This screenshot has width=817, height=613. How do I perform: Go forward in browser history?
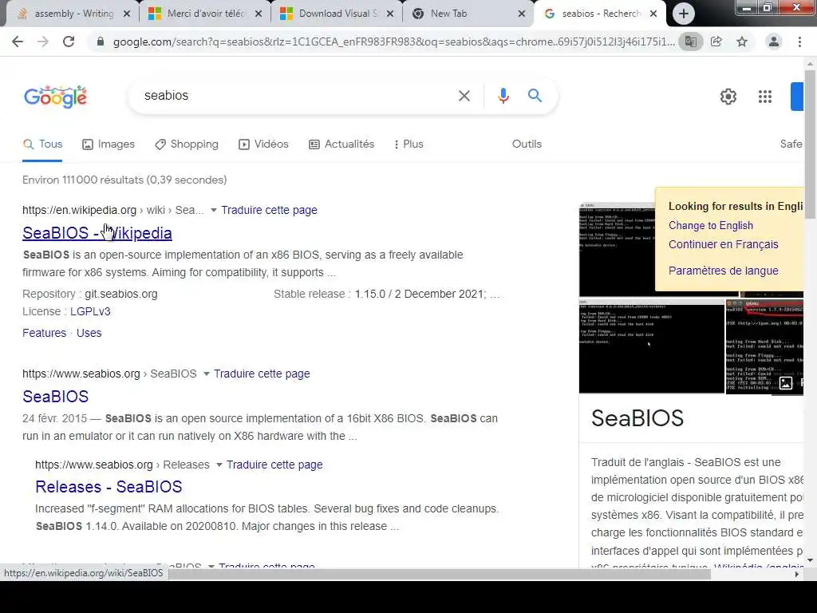point(43,42)
